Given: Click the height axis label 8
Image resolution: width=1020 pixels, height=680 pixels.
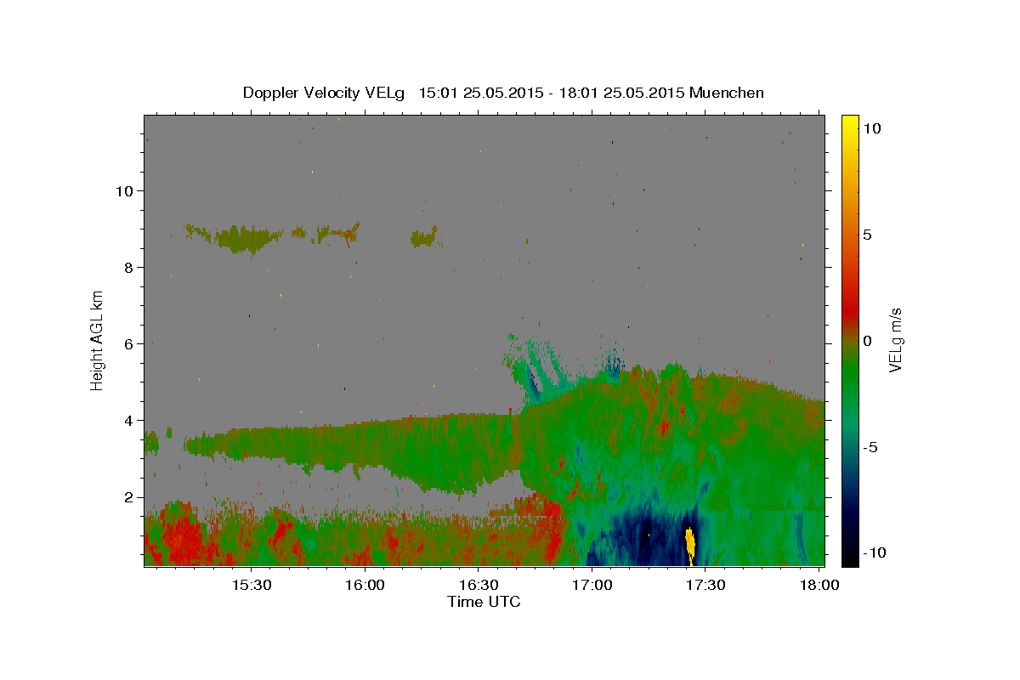Looking at the screenshot, I should tap(128, 267).
